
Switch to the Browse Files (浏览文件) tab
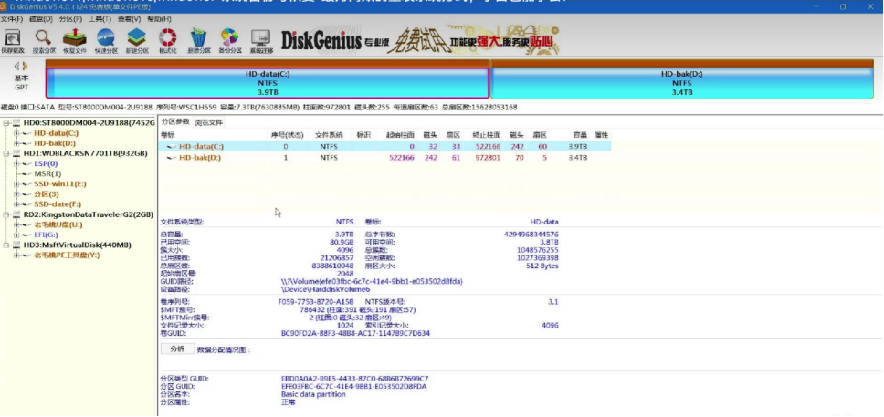coord(208,121)
